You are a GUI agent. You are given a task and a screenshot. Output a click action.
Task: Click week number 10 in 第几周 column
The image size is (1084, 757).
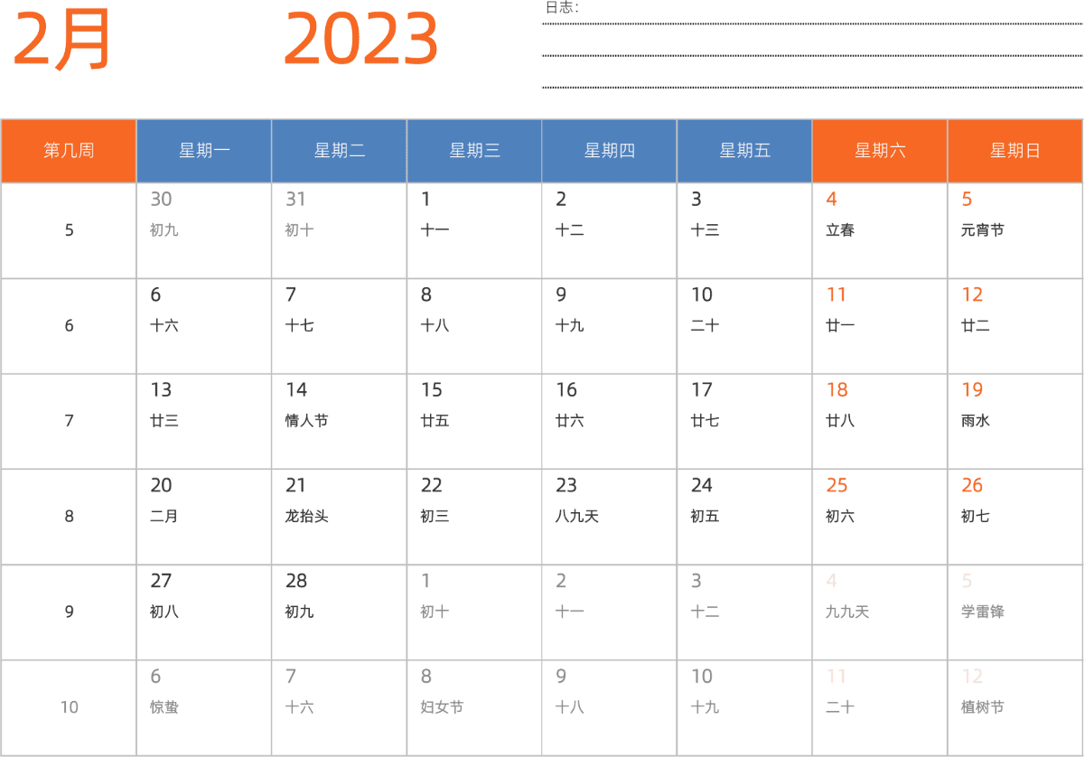(x=69, y=707)
